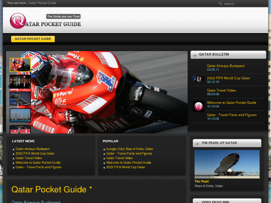The height and width of the screenshot is (203, 271).
Task: Click the pink Q bulletin thumbnail icon
Action: pos(198,106)
